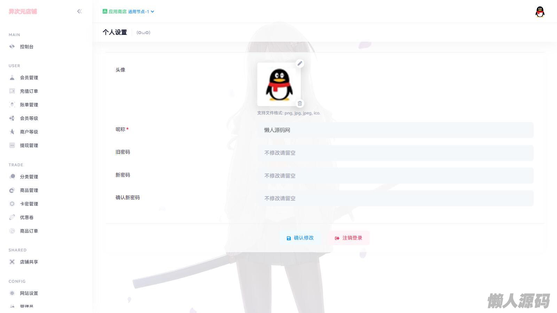The image size is (557, 313).
Task: Click the 账单管理 sidebar icon
Action: click(x=12, y=105)
